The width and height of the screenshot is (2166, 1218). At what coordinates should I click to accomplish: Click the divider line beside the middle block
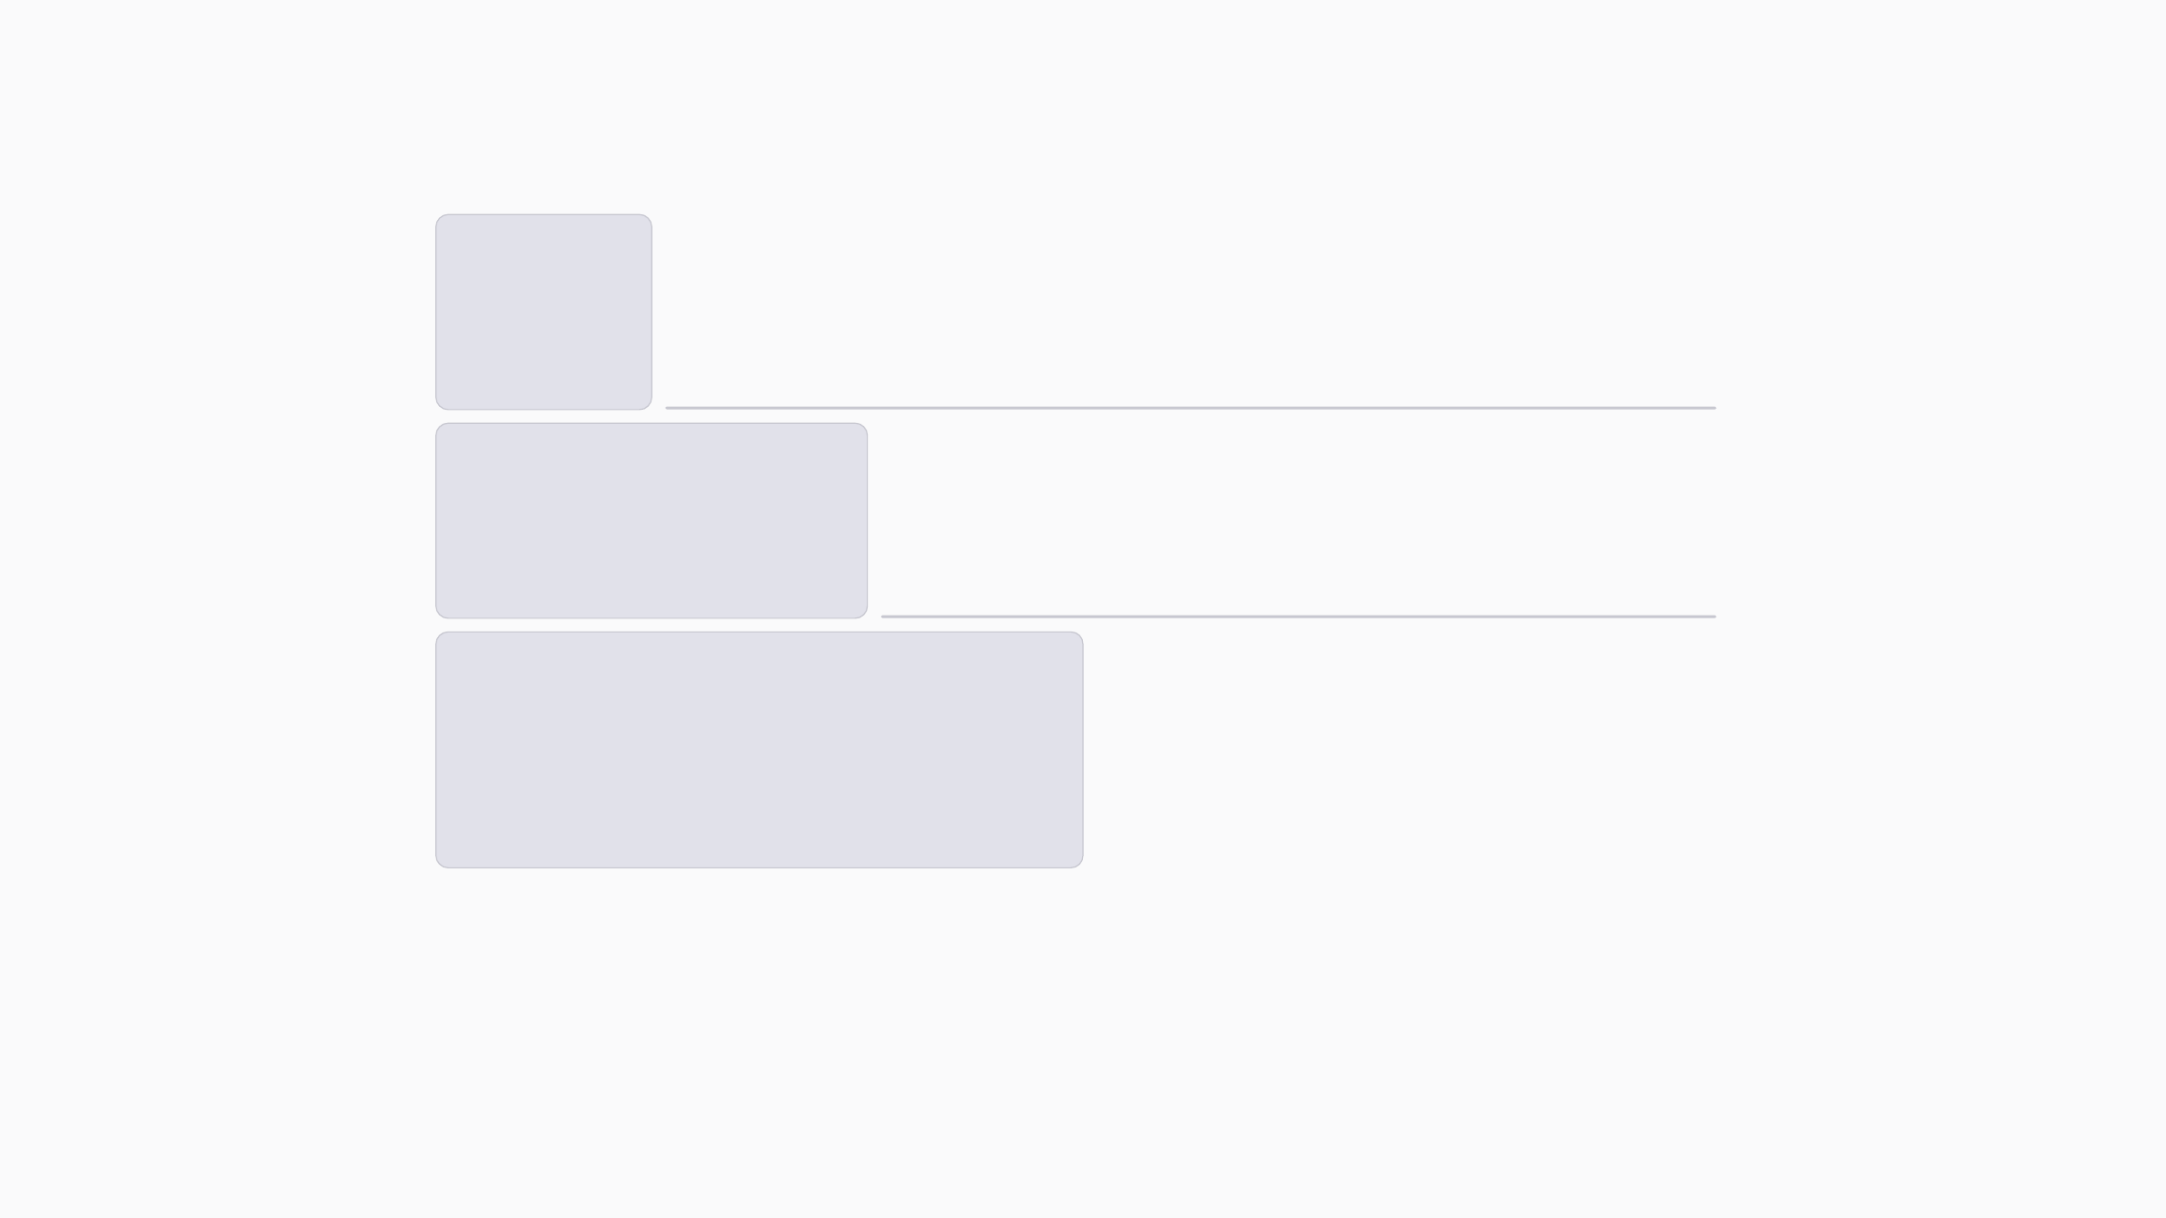point(1297,617)
